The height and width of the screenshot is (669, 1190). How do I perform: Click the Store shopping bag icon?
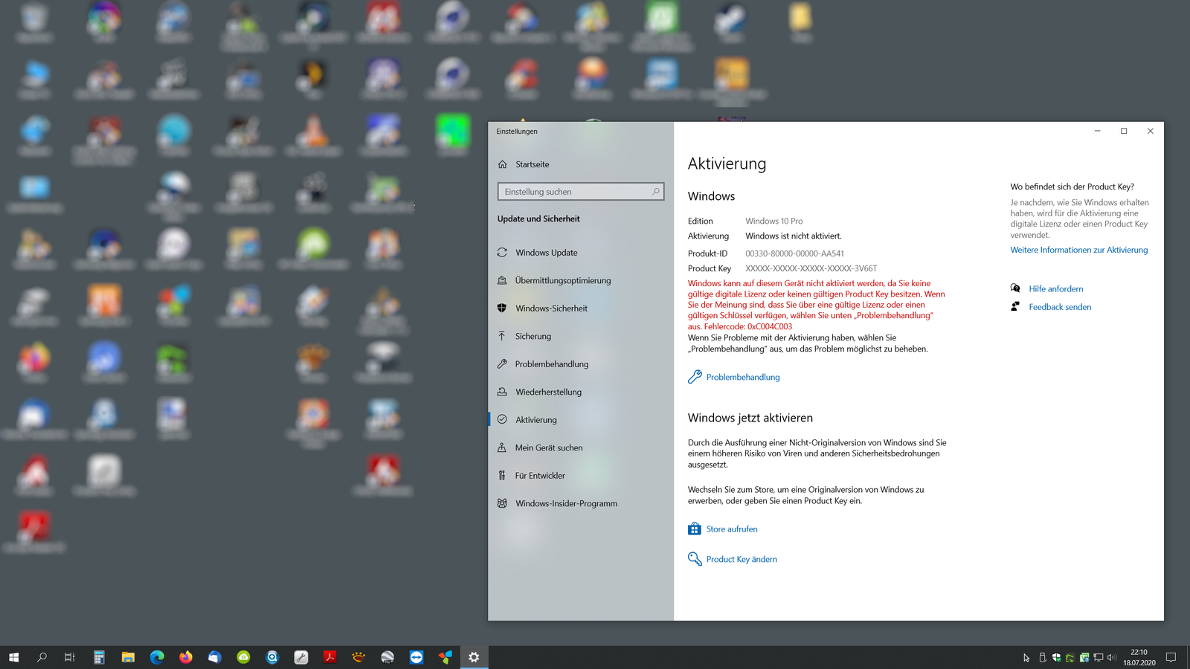pos(694,529)
